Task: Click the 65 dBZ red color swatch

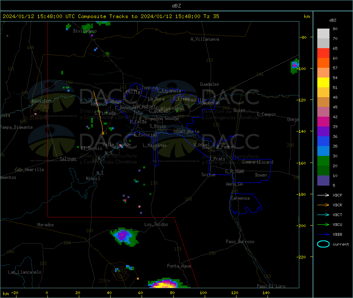Action: tap(323, 53)
